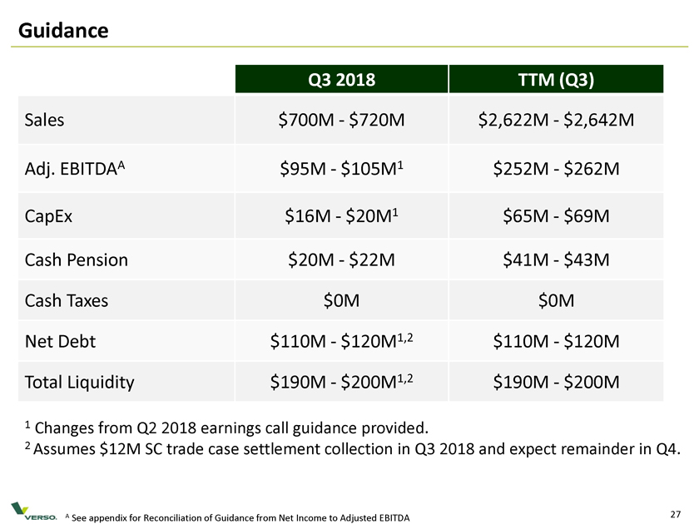Select the Q3 2018 column header
Screen dimensions: 699x524
tap(341, 80)
